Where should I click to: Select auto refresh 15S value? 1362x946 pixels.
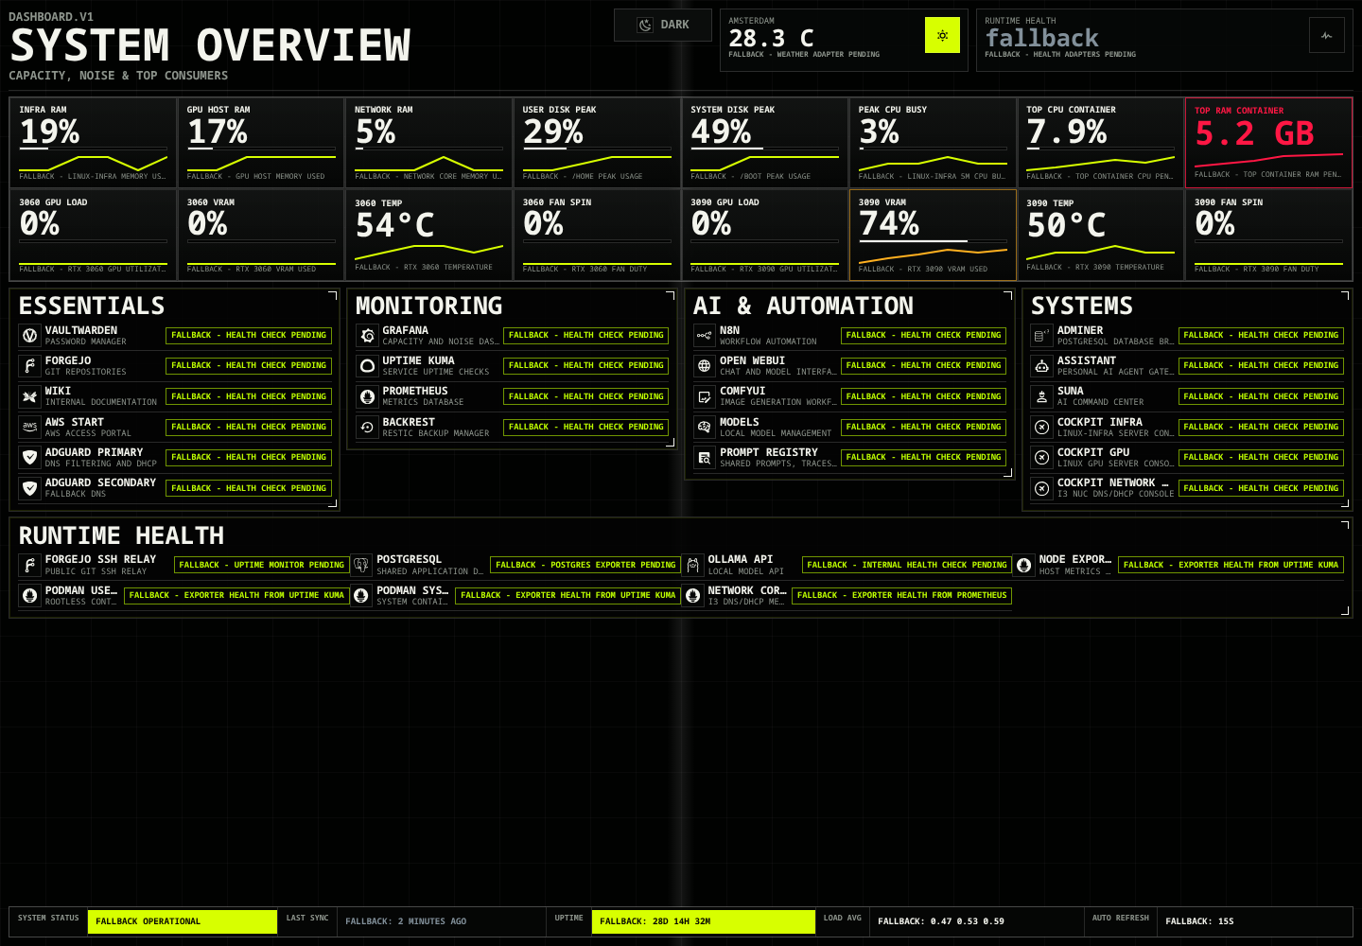click(x=1199, y=921)
